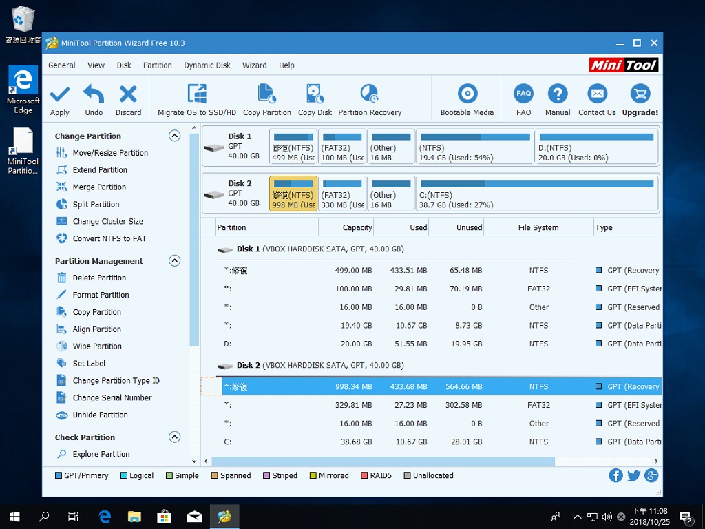This screenshot has height=529, width=705.
Task: Open the Copy Partition wizard
Action: coord(267,101)
